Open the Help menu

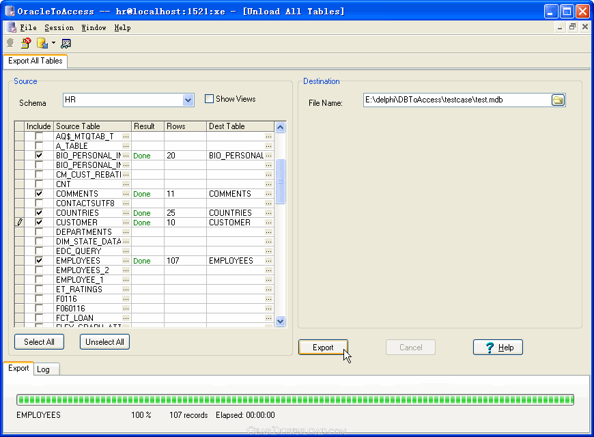tap(122, 28)
